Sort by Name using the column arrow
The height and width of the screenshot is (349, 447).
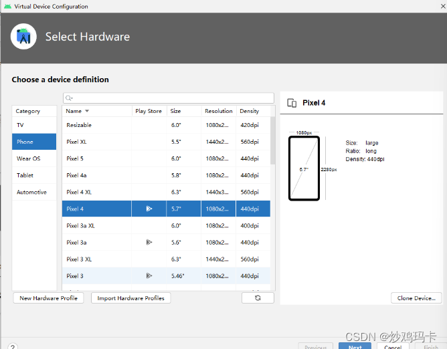pos(87,111)
